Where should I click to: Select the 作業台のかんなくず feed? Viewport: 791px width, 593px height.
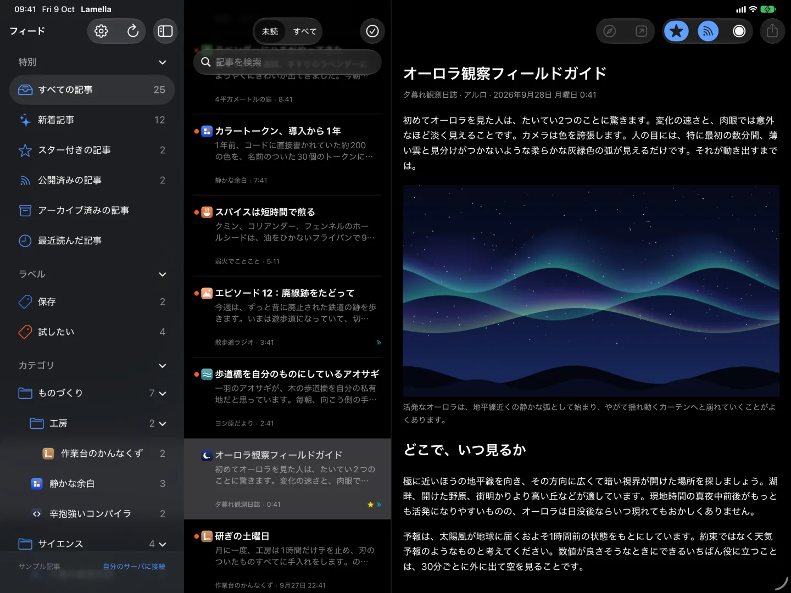coord(92,454)
